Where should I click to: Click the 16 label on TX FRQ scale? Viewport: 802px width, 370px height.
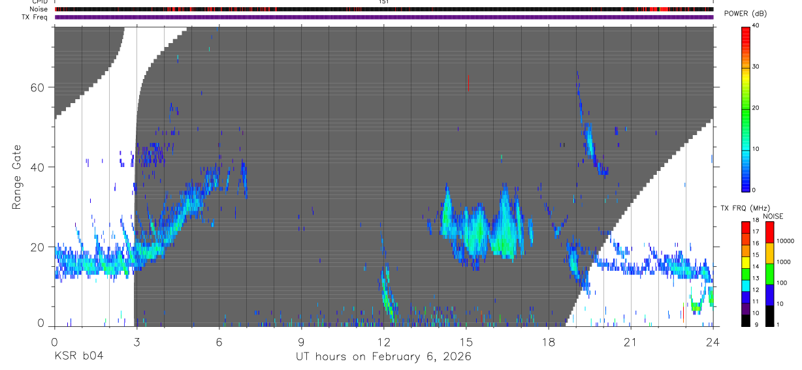756,243
